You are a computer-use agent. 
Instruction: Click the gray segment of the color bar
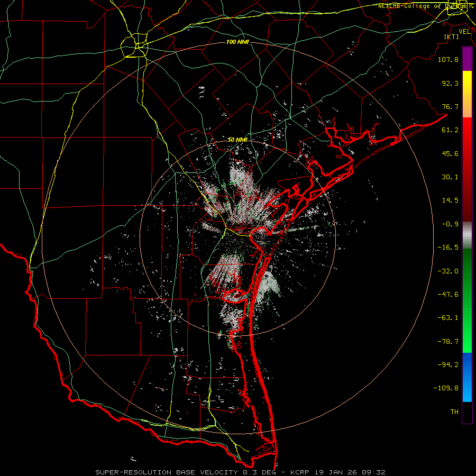point(467,235)
